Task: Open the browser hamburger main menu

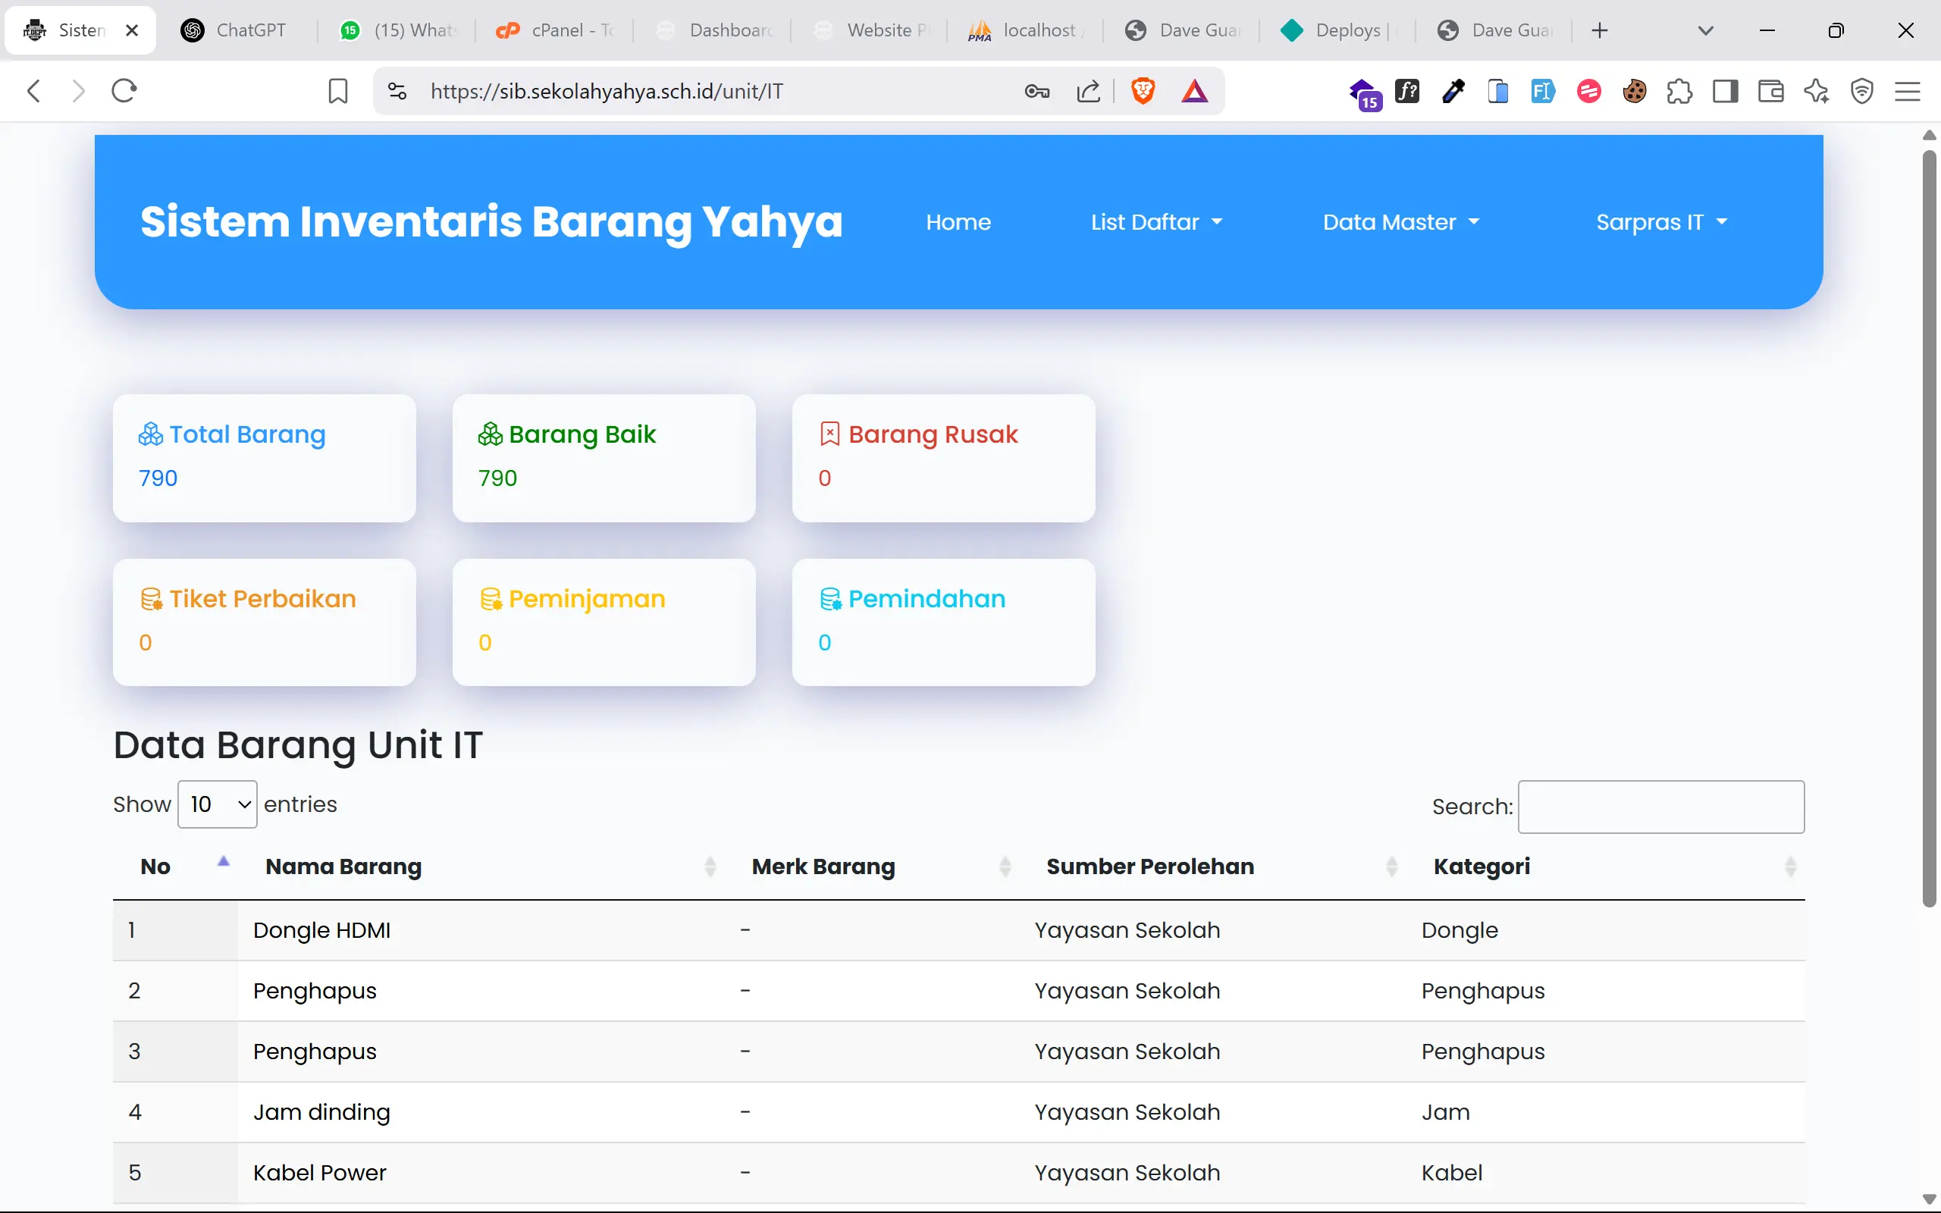Action: tap(1908, 92)
